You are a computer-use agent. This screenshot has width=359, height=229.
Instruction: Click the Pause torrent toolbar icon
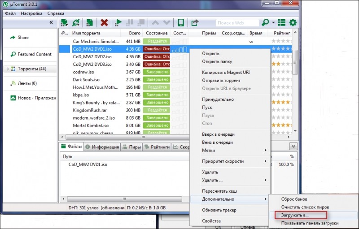coord(130,22)
